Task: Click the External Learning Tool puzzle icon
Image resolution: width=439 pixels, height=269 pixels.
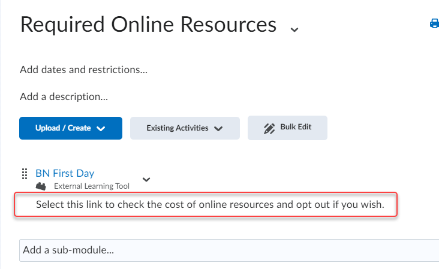Action: tap(41, 186)
